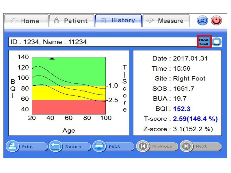Open the Patient tab
The width and height of the screenshot is (231, 173).
pyautogui.click(x=72, y=21)
